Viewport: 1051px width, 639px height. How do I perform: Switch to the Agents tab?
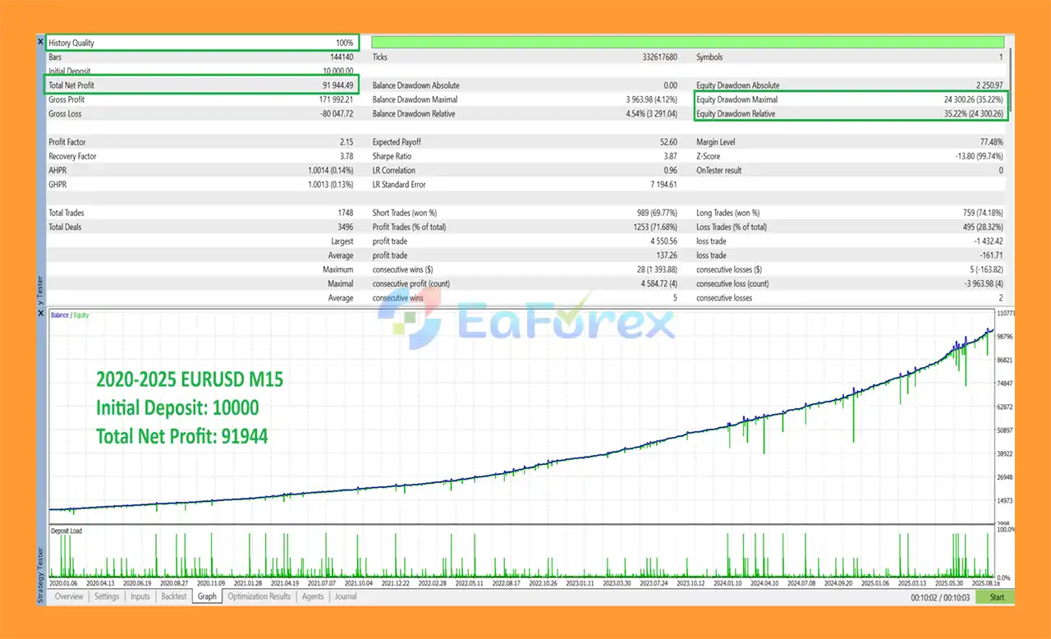pos(313,596)
